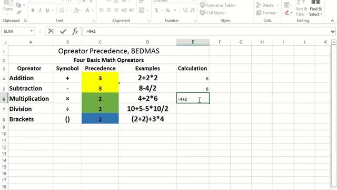Click the Merge & Center icon

[142, 10]
